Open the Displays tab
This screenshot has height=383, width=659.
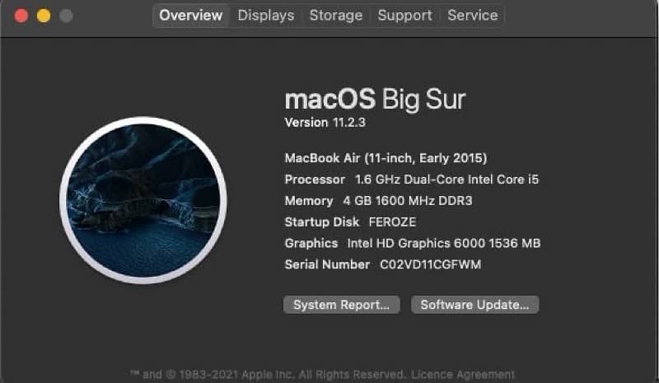(265, 15)
